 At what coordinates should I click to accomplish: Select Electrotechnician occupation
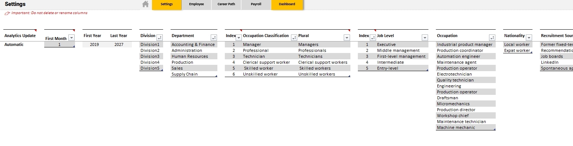pyautogui.click(x=466, y=74)
